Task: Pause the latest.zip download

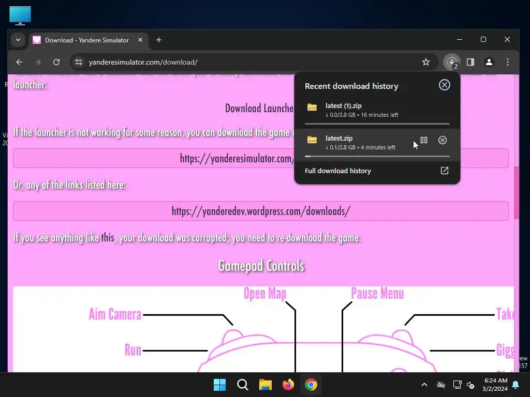Action: [424, 140]
